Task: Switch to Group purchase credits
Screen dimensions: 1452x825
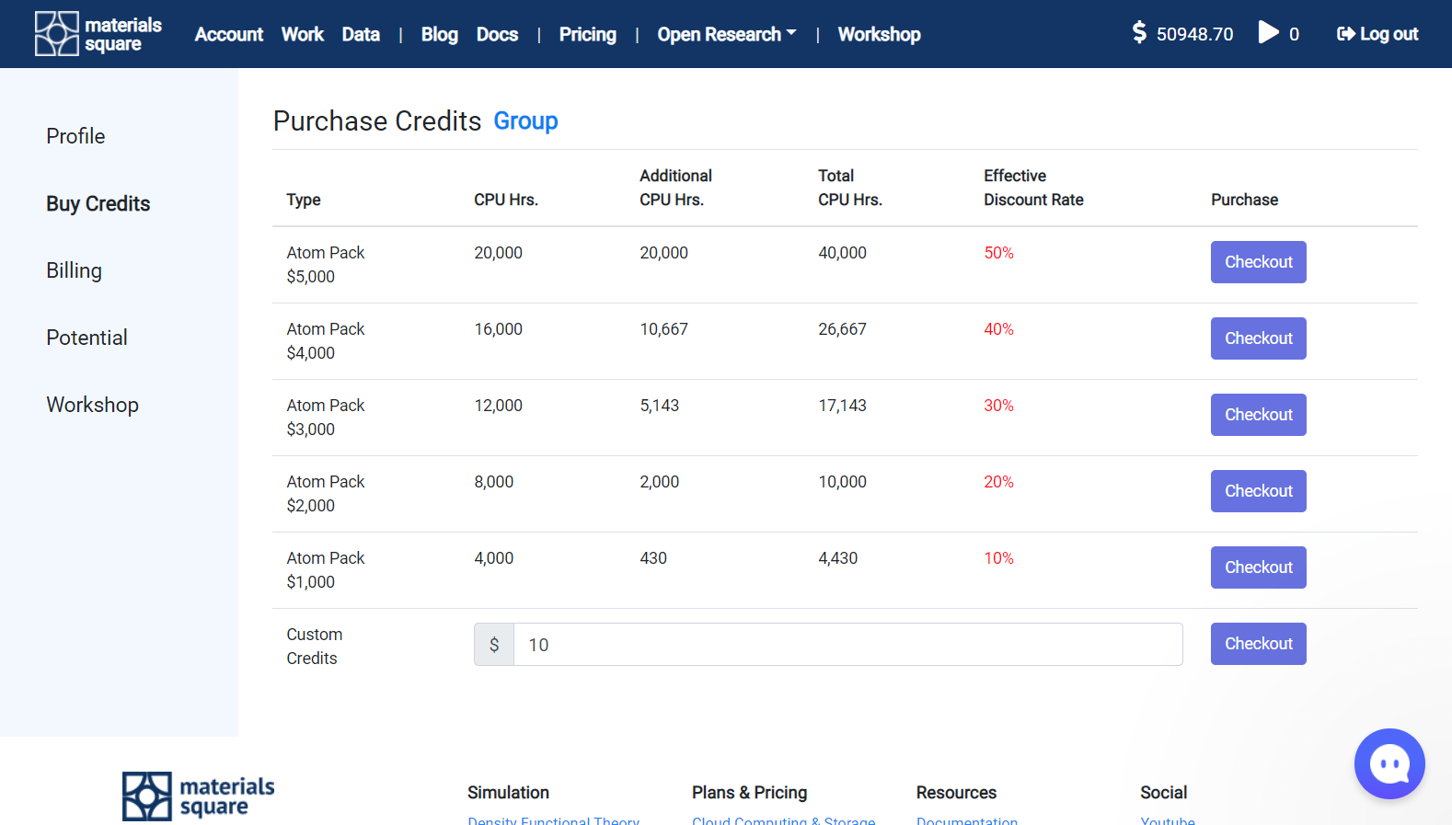Action: pyautogui.click(x=525, y=120)
